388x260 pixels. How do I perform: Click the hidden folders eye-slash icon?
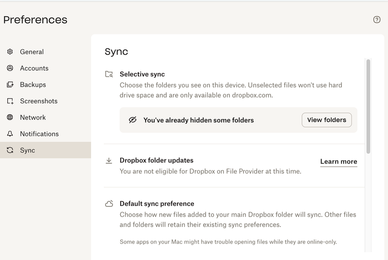point(133,120)
